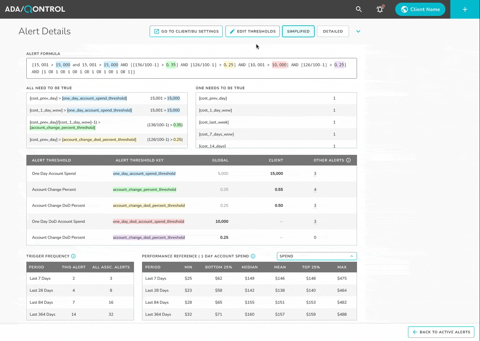Click info icon beside Other Alerts
480x341 pixels.
coord(348,160)
